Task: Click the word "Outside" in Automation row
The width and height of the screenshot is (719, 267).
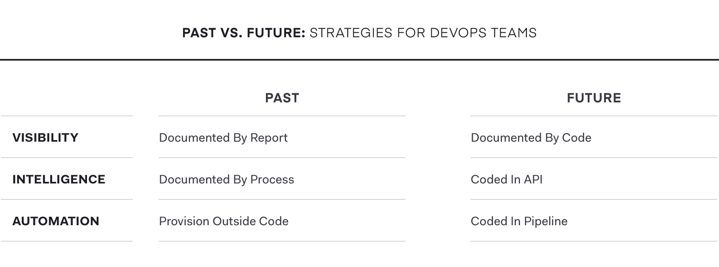Action: point(234,221)
